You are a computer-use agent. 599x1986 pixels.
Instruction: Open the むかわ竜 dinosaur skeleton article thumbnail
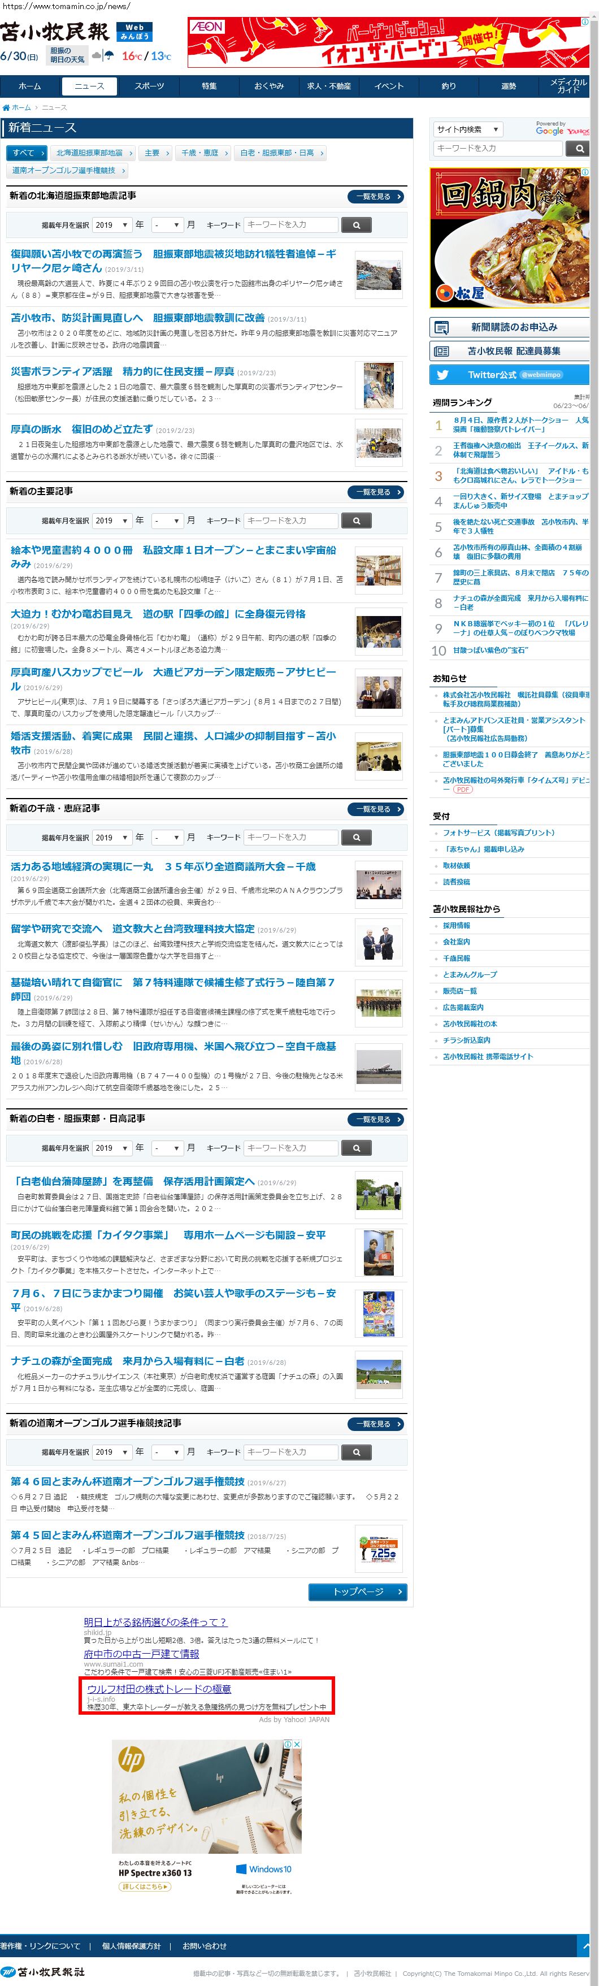[379, 632]
